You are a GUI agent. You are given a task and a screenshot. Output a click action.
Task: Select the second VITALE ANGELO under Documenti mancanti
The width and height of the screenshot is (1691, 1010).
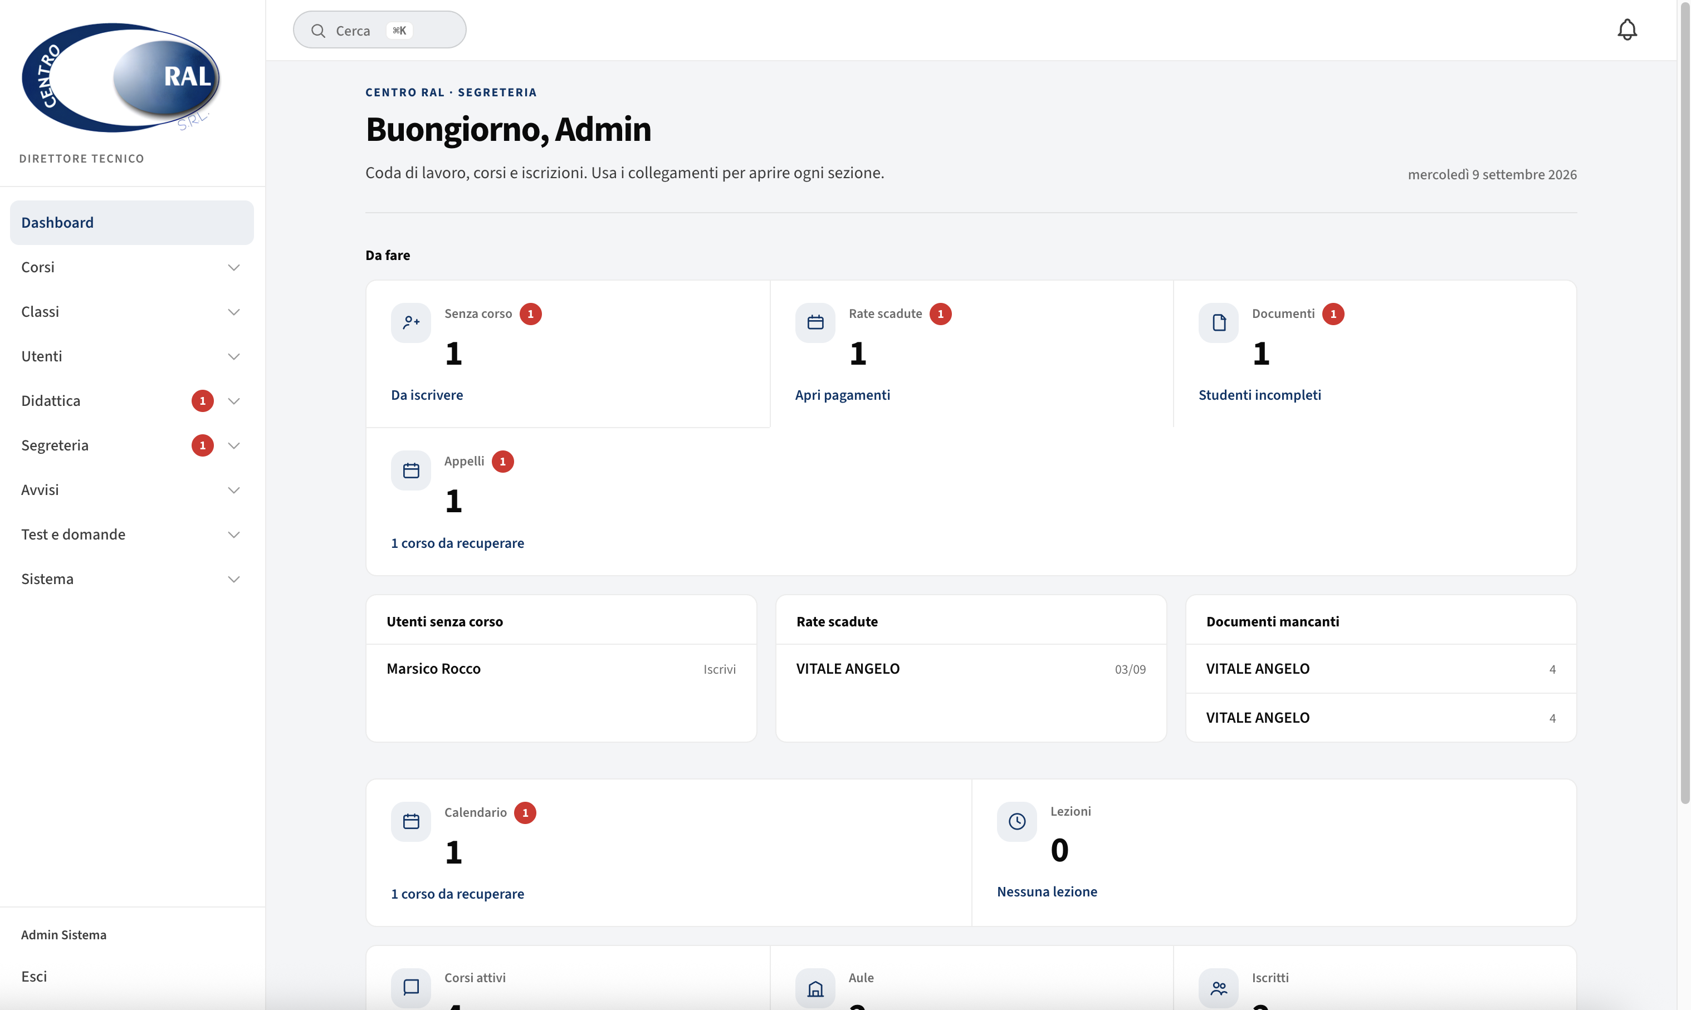point(1257,718)
